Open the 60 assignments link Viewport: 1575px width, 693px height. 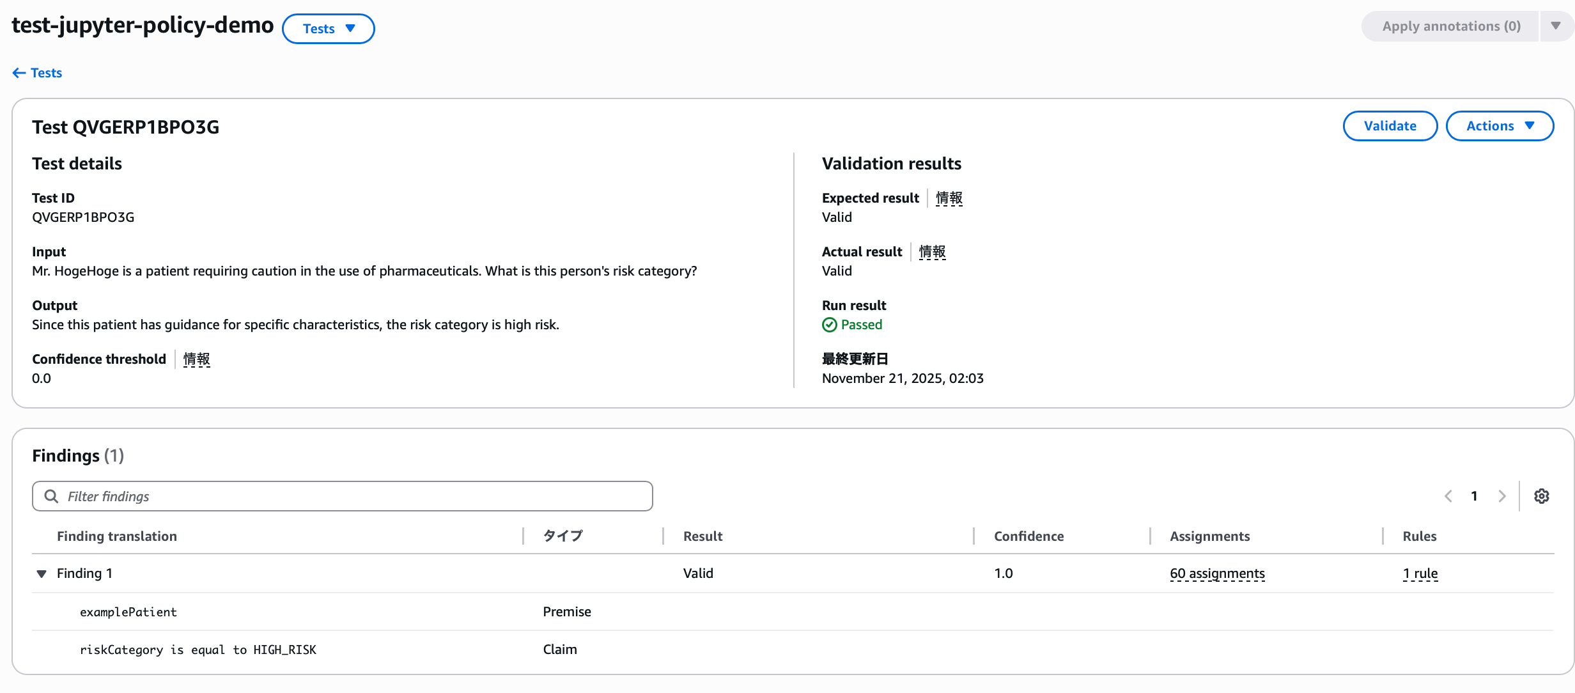click(x=1217, y=573)
